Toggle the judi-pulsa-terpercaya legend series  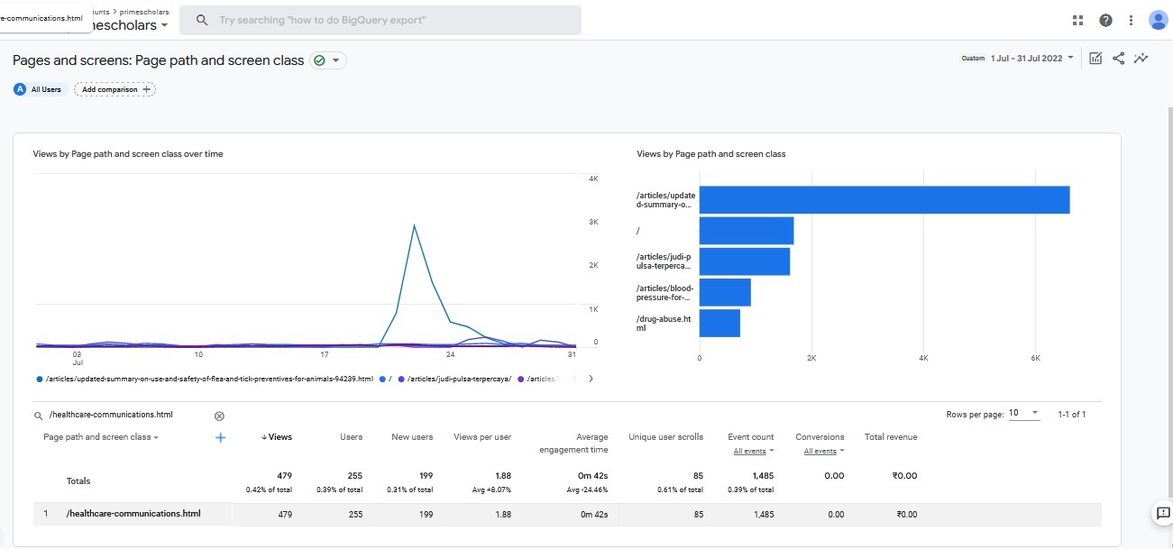pyautogui.click(x=459, y=379)
